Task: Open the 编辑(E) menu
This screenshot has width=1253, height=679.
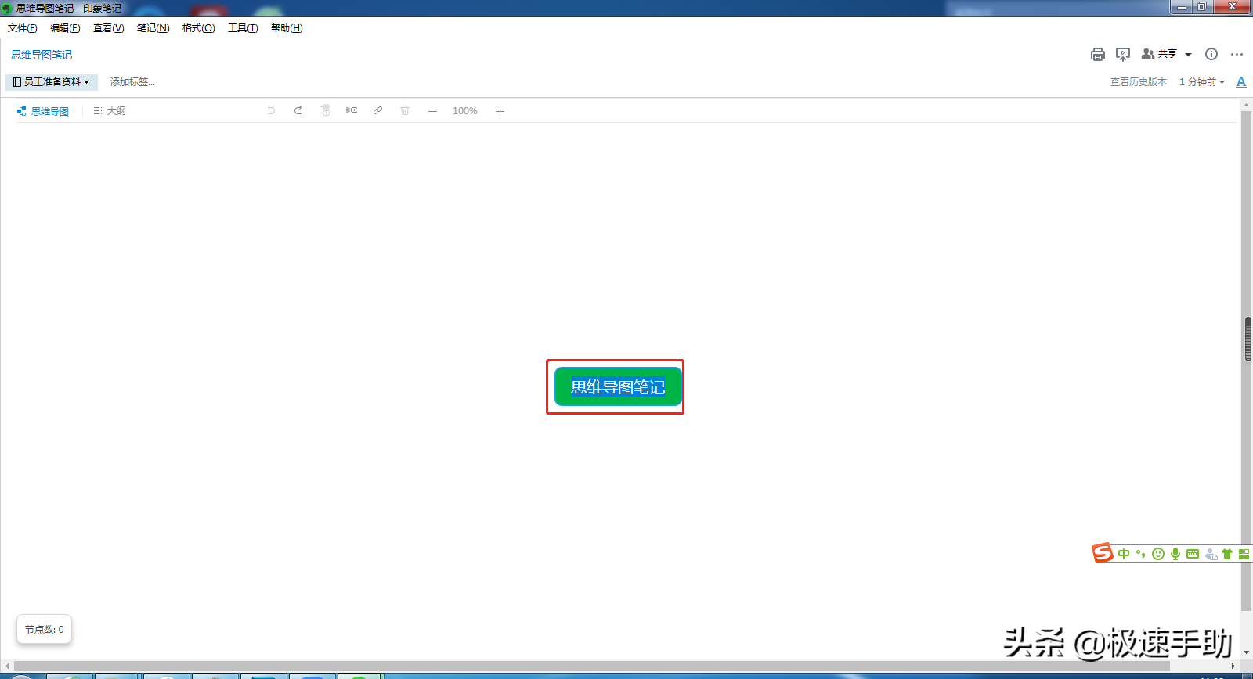Action: pos(65,28)
